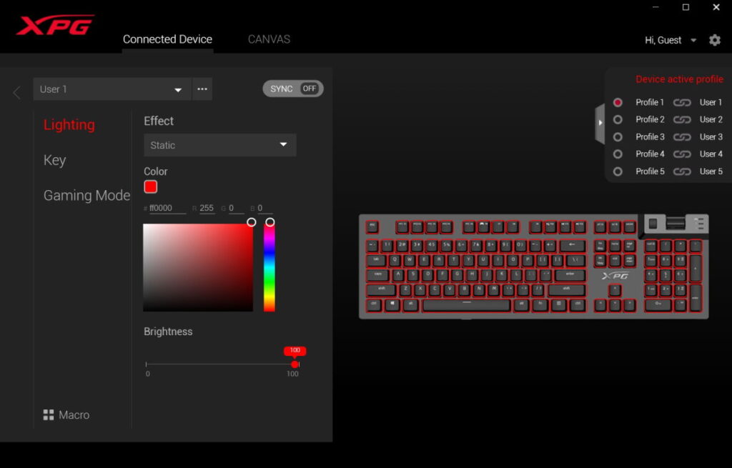Switch to the CANVAS tab
The height and width of the screenshot is (468, 732).
point(269,39)
